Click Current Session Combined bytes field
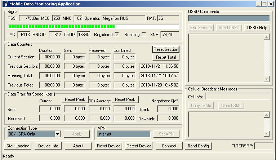This screenshot has height=160, width=276. point(125,57)
